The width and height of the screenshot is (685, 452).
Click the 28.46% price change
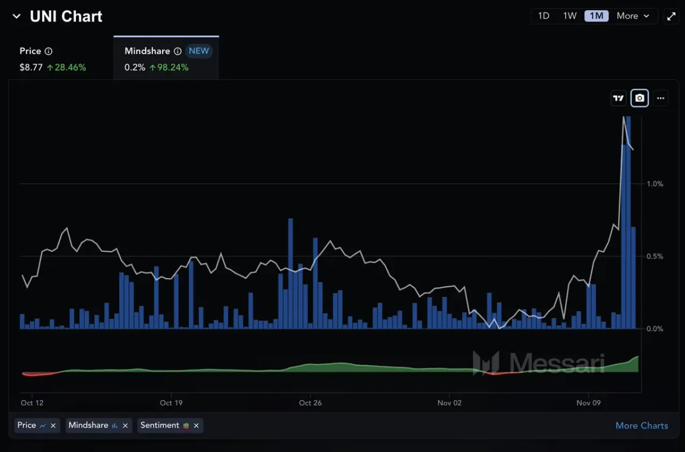(66, 67)
